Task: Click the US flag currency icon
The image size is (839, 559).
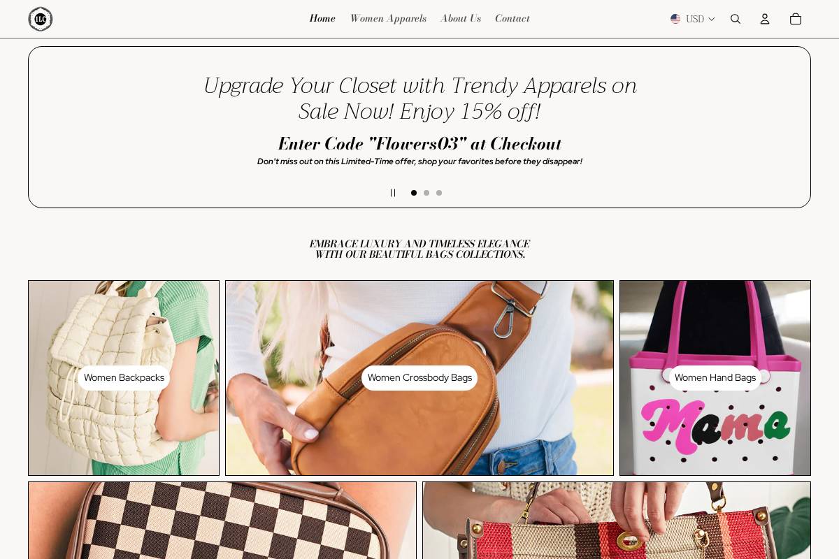Action: tap(675, 19)
